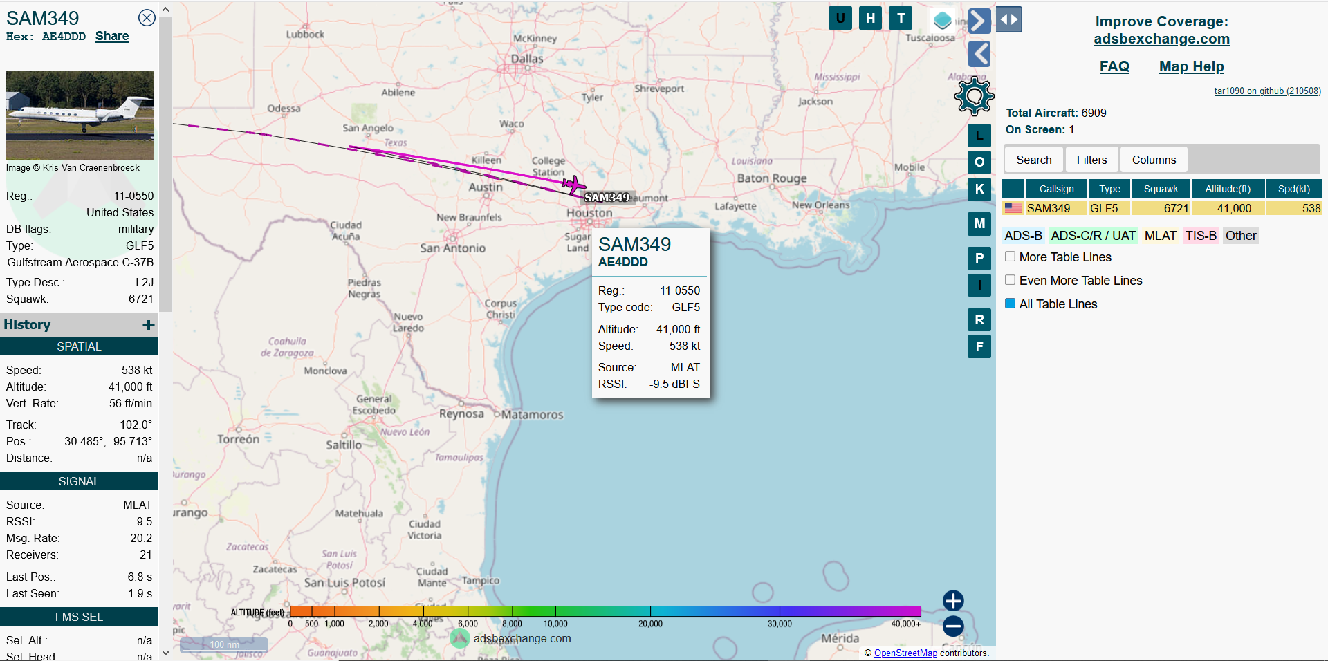Click the H map toggle button
Screen dimensions: 1328x661
coord(870,18)
